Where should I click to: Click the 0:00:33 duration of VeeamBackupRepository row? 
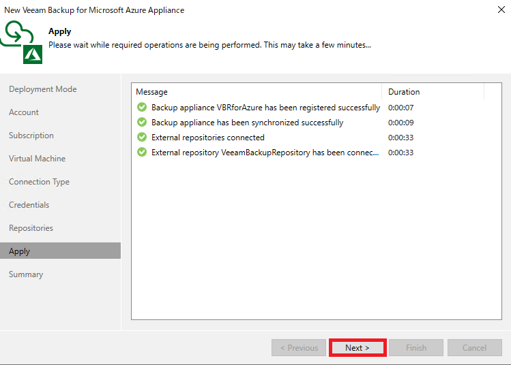400,153
